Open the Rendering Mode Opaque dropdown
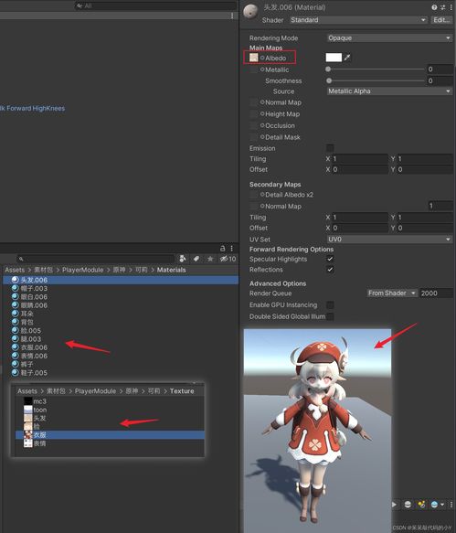The width and height of the screenshot is (456, 533). tap(389, 37)
